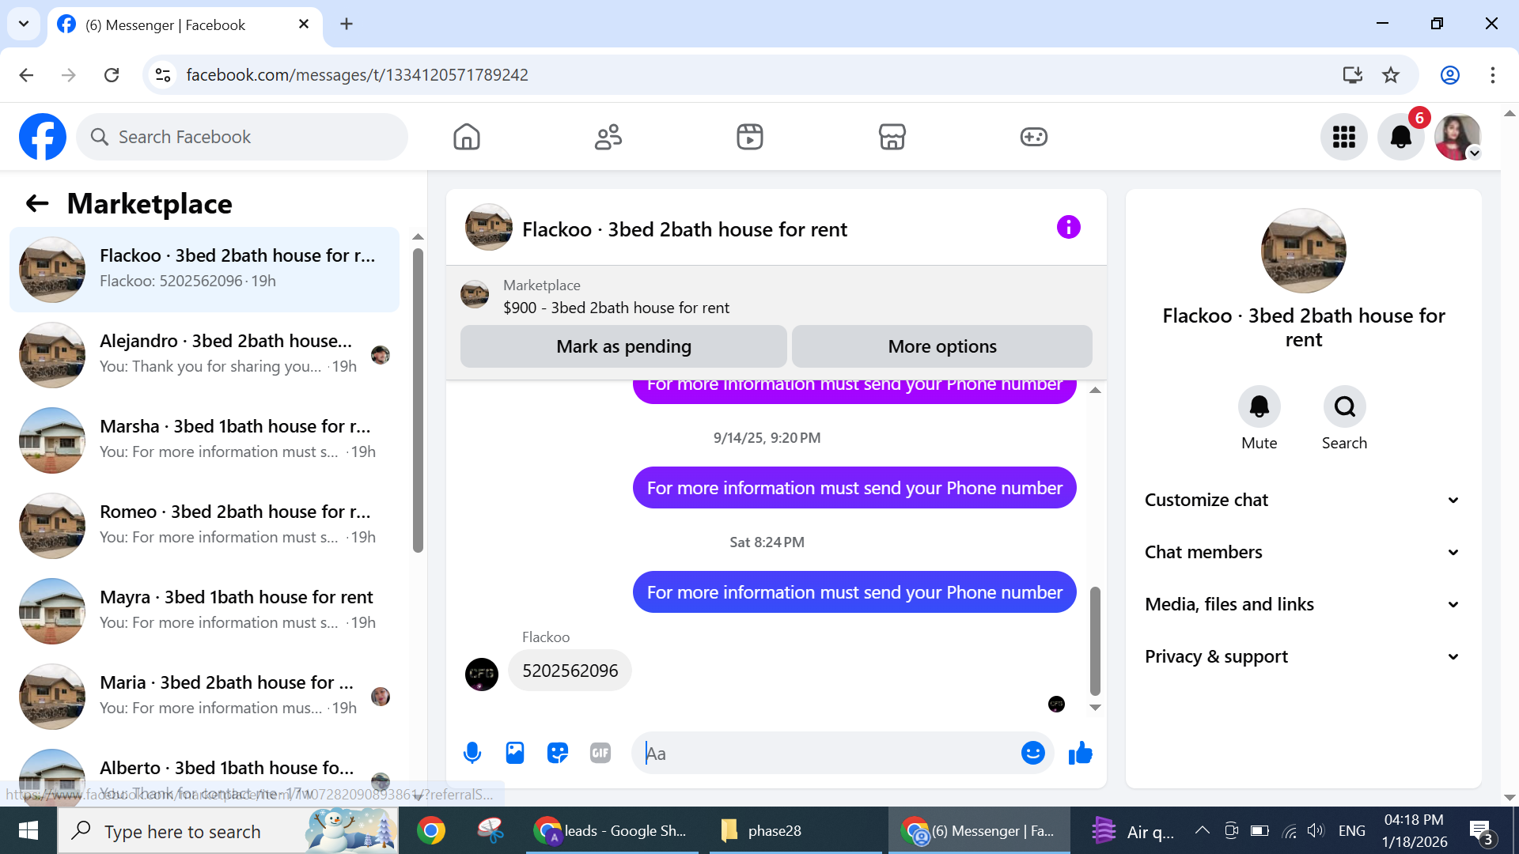
Task: Open the emoji picker in message box
Action: point(1032,753)
